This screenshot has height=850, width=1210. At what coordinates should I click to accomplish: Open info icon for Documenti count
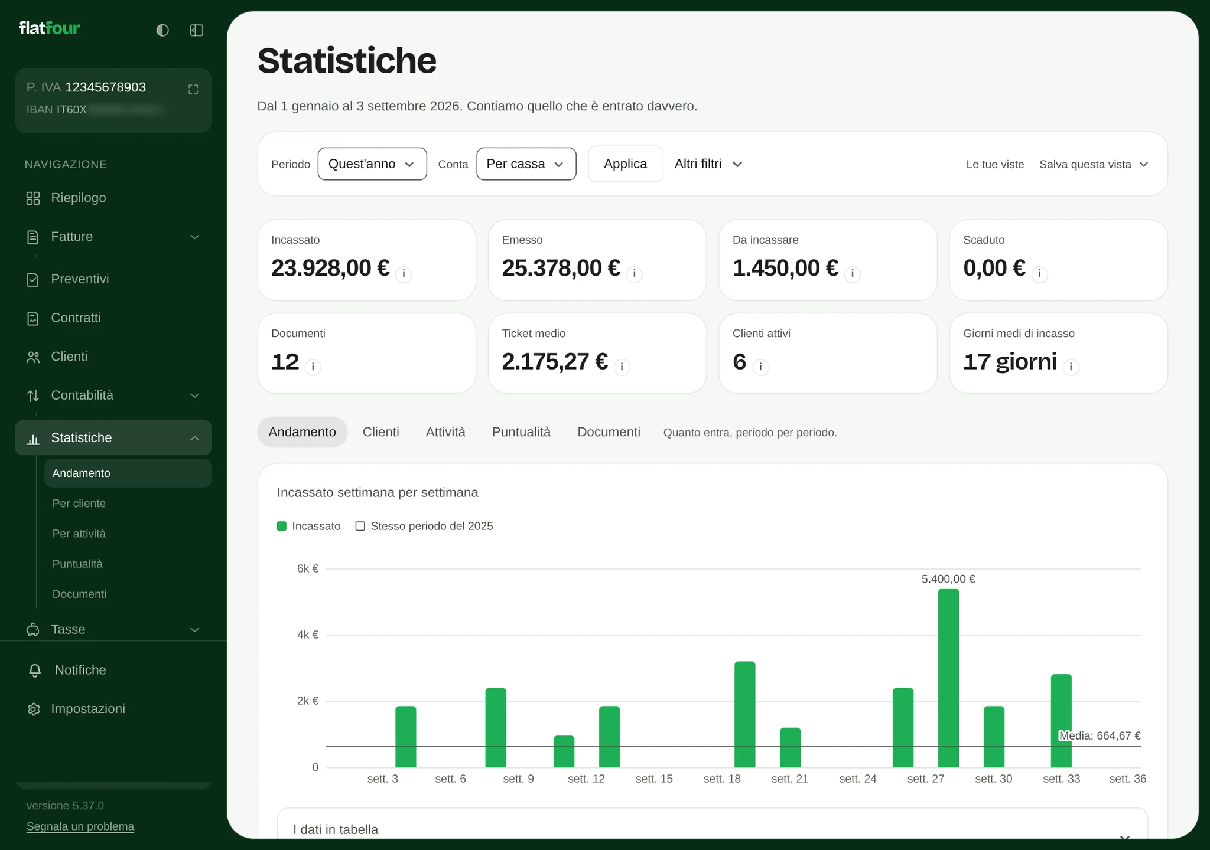[313, 367]
